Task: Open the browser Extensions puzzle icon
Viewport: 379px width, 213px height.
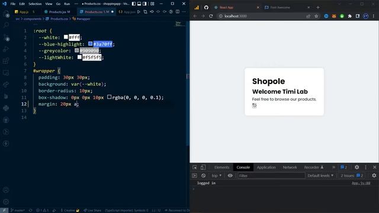Action: pos(350,16)
